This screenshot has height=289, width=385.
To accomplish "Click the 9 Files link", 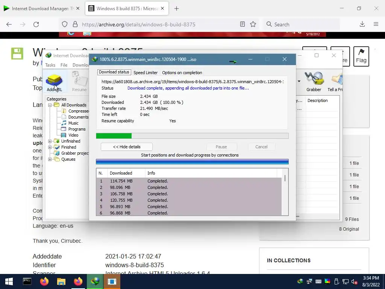I will click(x=352, y=219).
